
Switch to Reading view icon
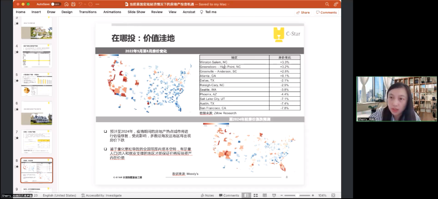point(264,195)
